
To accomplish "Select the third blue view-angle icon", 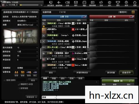I will tap(29, 72).
